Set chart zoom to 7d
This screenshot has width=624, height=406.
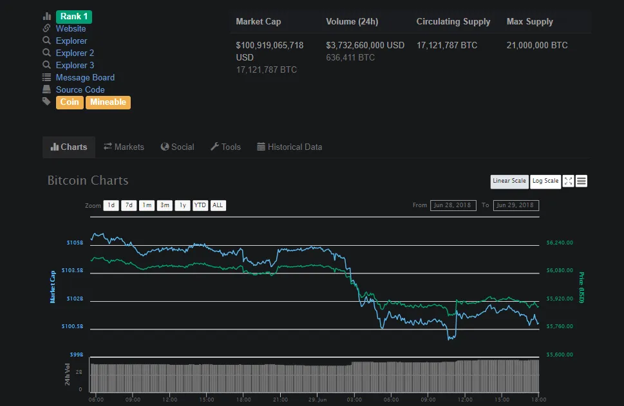pos(129,205)
